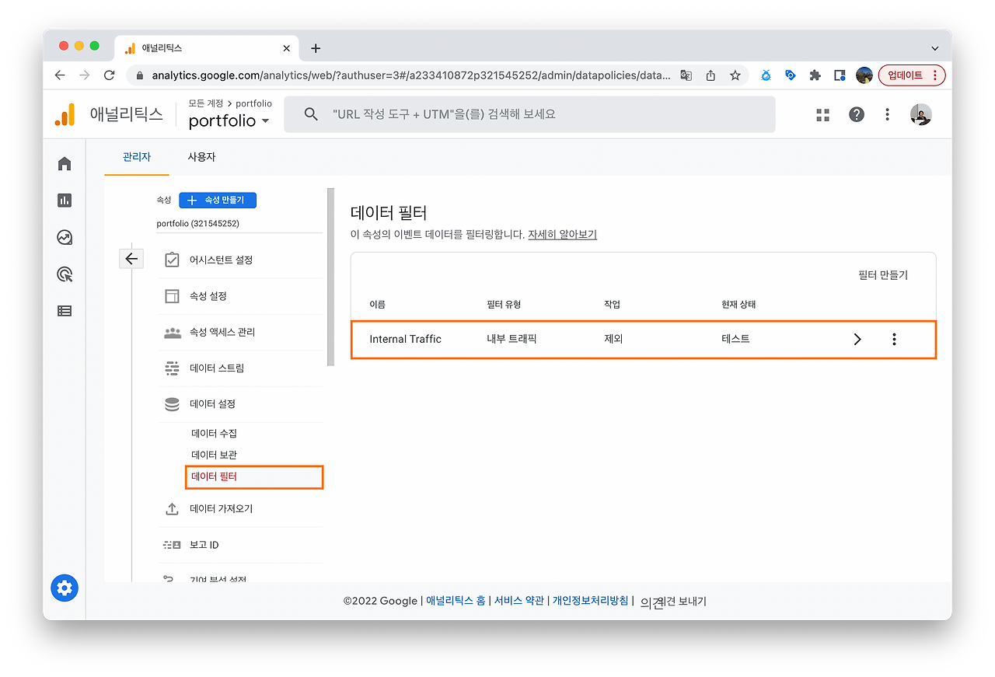Open the Admin gear icon

point(65,588)
